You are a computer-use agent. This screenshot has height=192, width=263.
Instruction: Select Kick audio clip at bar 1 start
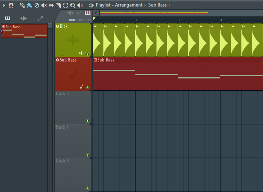pos(98,40)
